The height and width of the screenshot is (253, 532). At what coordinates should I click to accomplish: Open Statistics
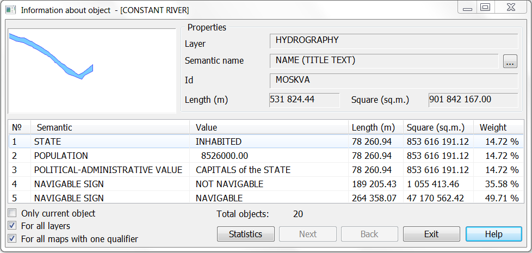tap(246, 234)
